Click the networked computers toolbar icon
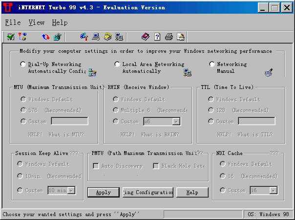 pyautogui.click(x=119, y=37)
